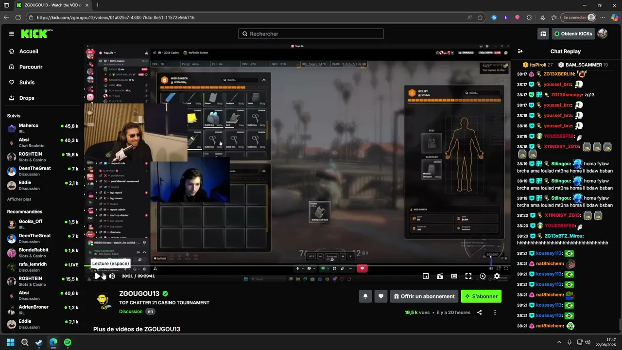622x350 pixels.
Task: Seek along the video progress bar
Action: [x=297, y=265]
